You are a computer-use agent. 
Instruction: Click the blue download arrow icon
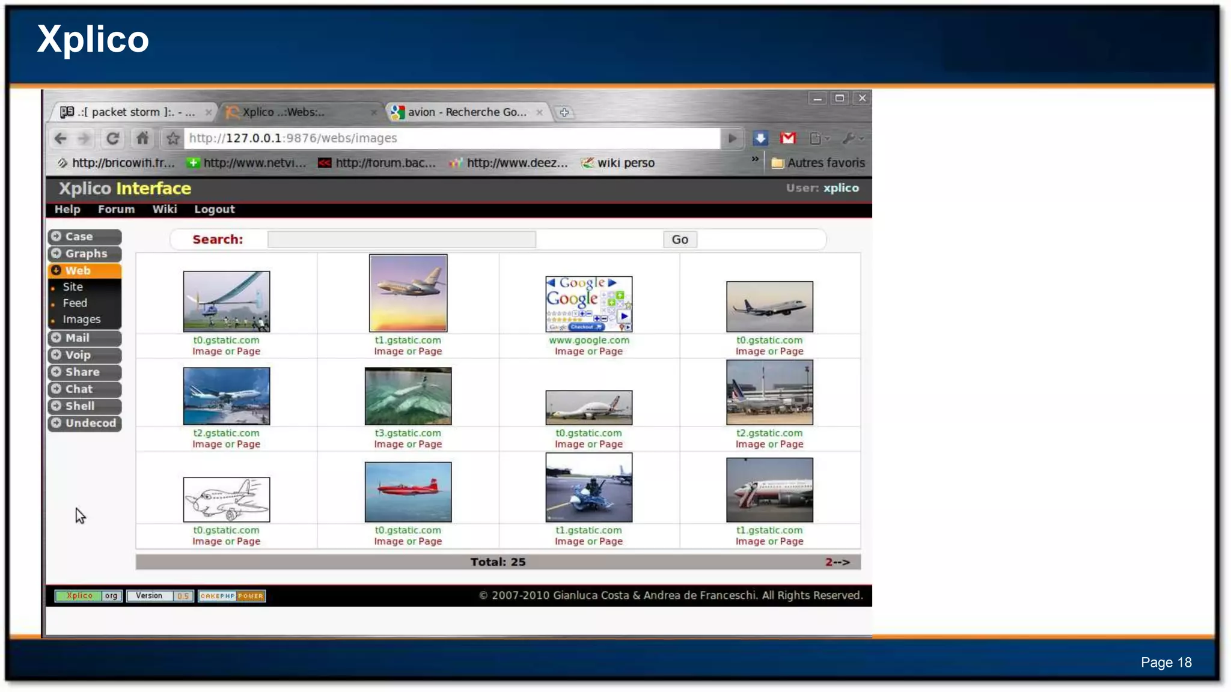(760, 138)
